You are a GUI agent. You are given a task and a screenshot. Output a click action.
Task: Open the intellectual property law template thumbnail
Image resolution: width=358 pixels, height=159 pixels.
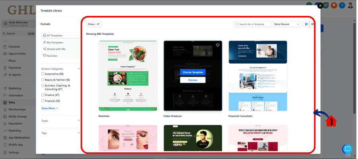[x=258, y=138]
